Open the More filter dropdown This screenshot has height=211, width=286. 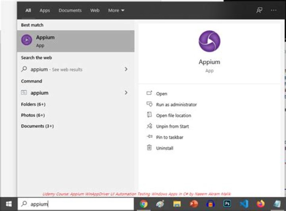(x=116, y=10)
